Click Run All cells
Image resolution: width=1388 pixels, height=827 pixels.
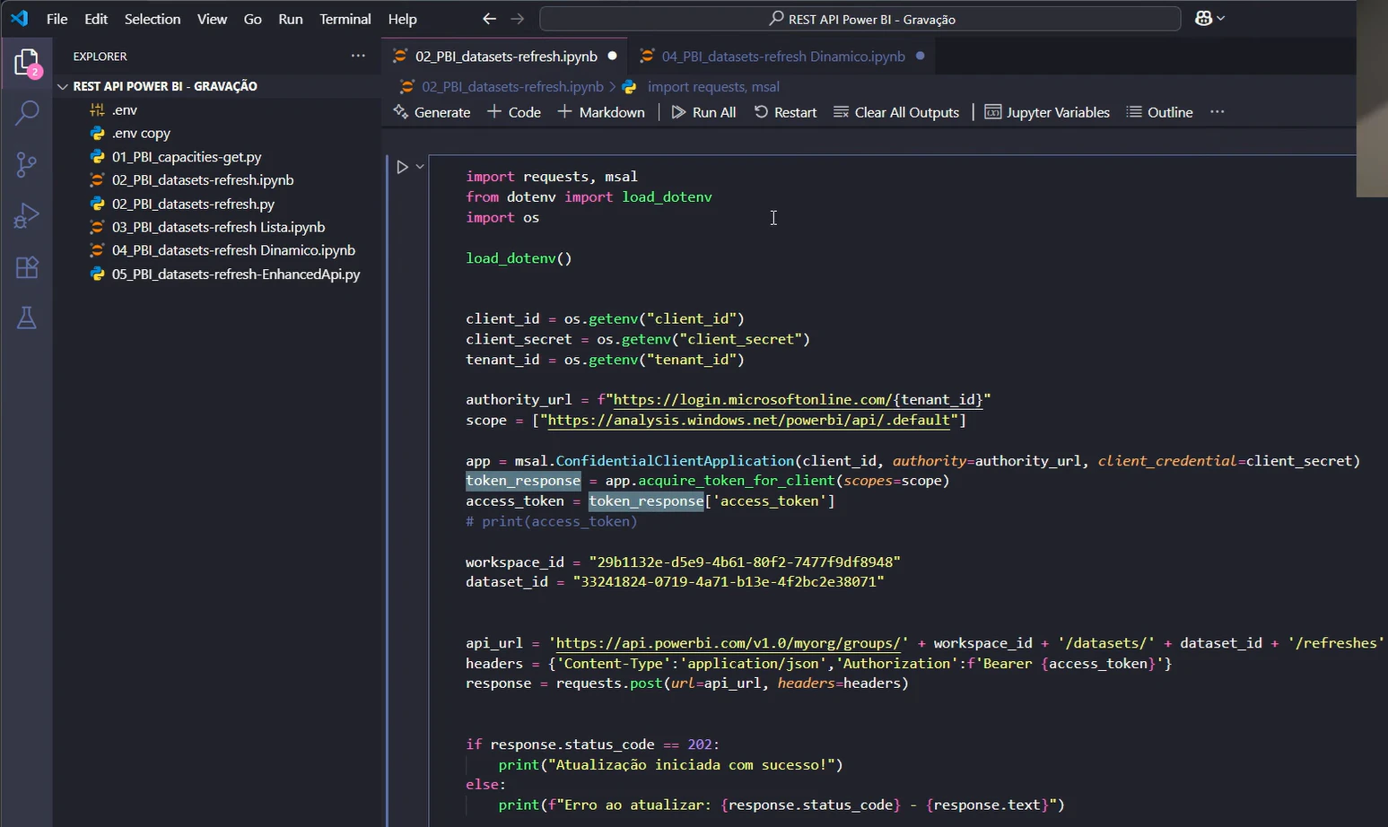[x=704, y=112]
